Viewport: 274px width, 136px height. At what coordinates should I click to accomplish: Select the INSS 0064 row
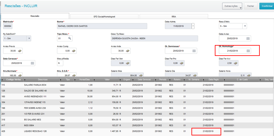click(137, 125)
